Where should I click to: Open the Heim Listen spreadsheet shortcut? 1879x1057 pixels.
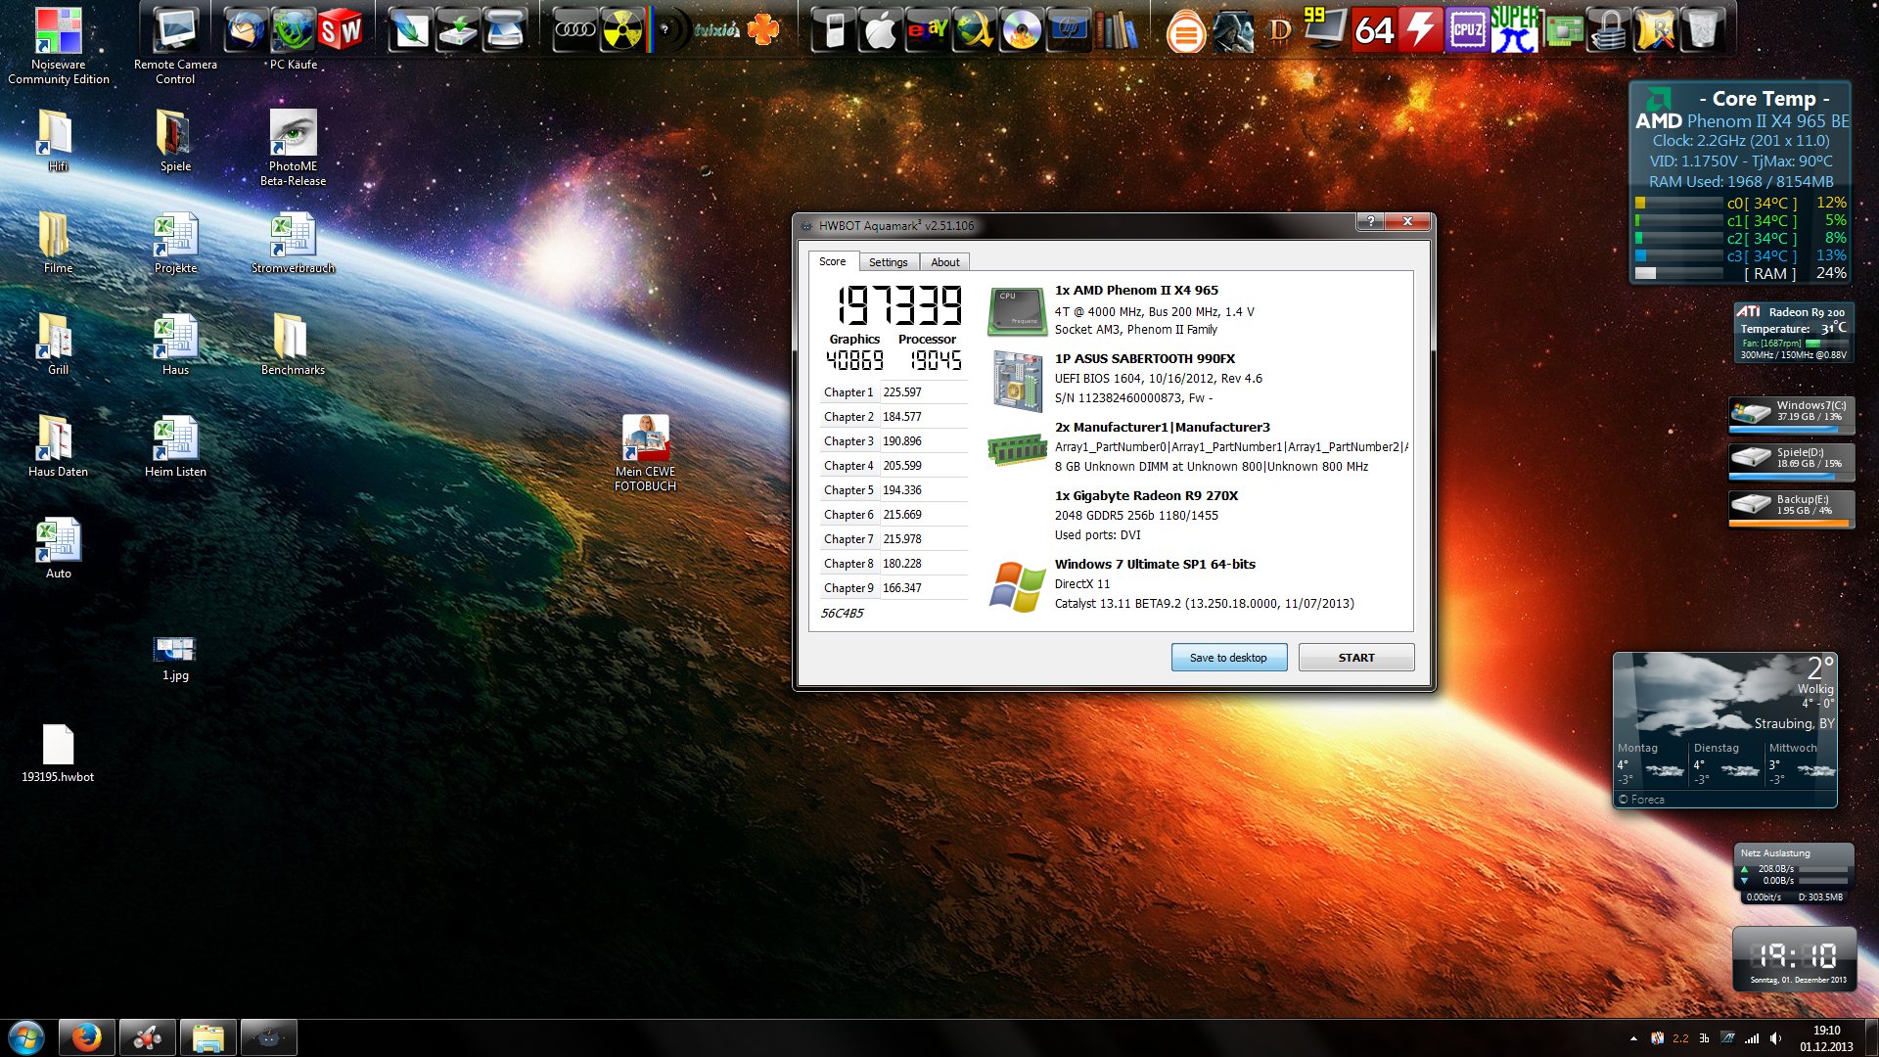click(175, 445)
